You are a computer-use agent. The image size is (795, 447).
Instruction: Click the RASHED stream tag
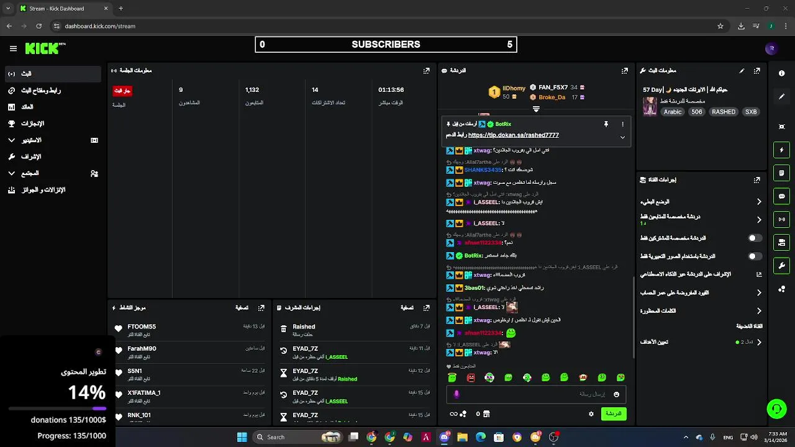tap(724, 112)
